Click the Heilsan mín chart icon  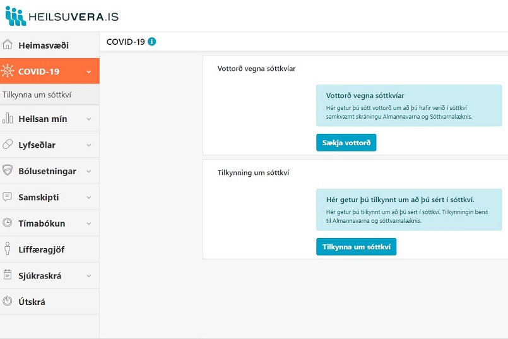coord(8,119)
